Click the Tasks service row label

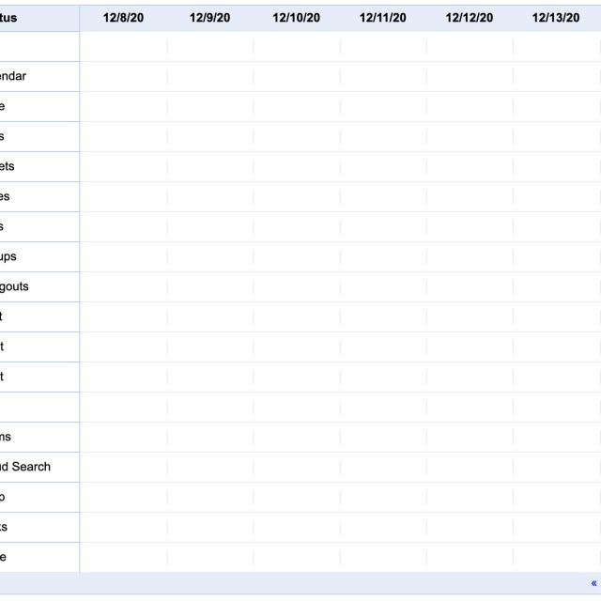(5, 527)
